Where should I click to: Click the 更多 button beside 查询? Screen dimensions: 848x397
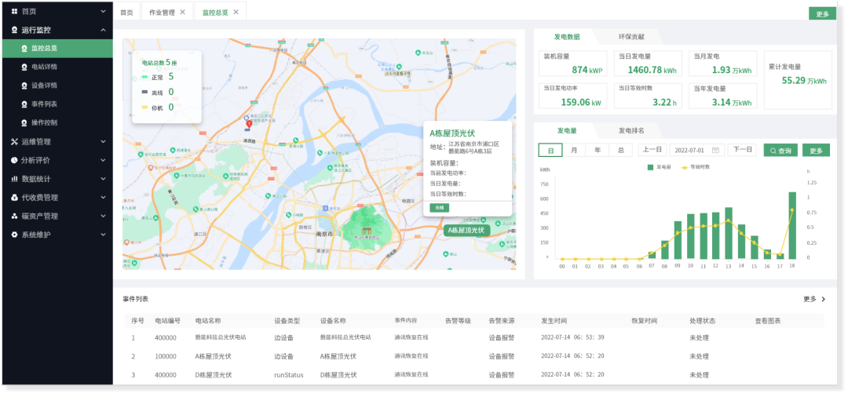[816, 151]
